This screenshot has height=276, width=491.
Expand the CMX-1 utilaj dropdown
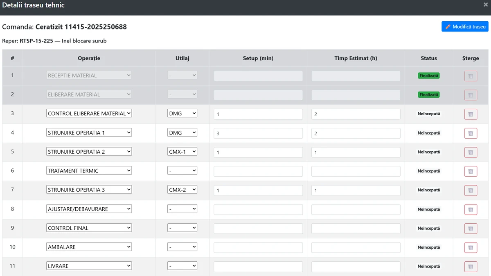(x=182, y=151)
